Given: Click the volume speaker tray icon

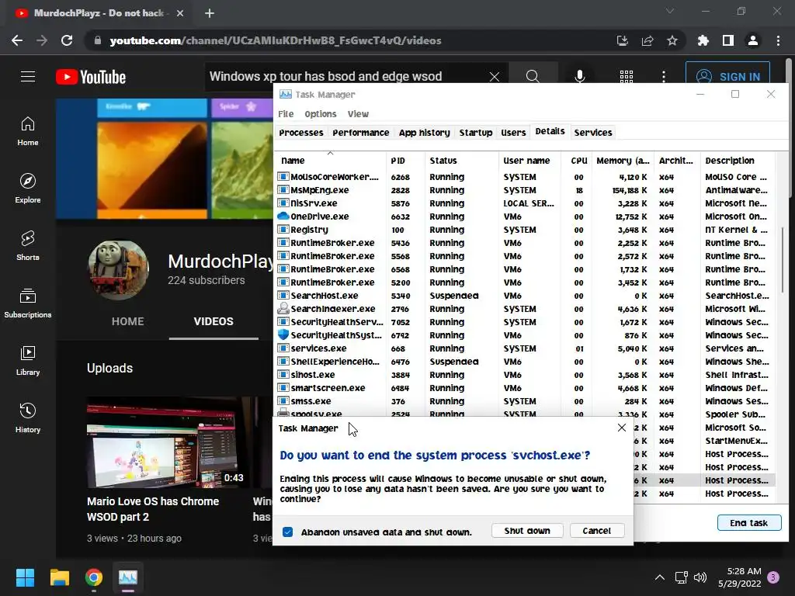Looking at the screenshot, I should [x=700, y=577].
